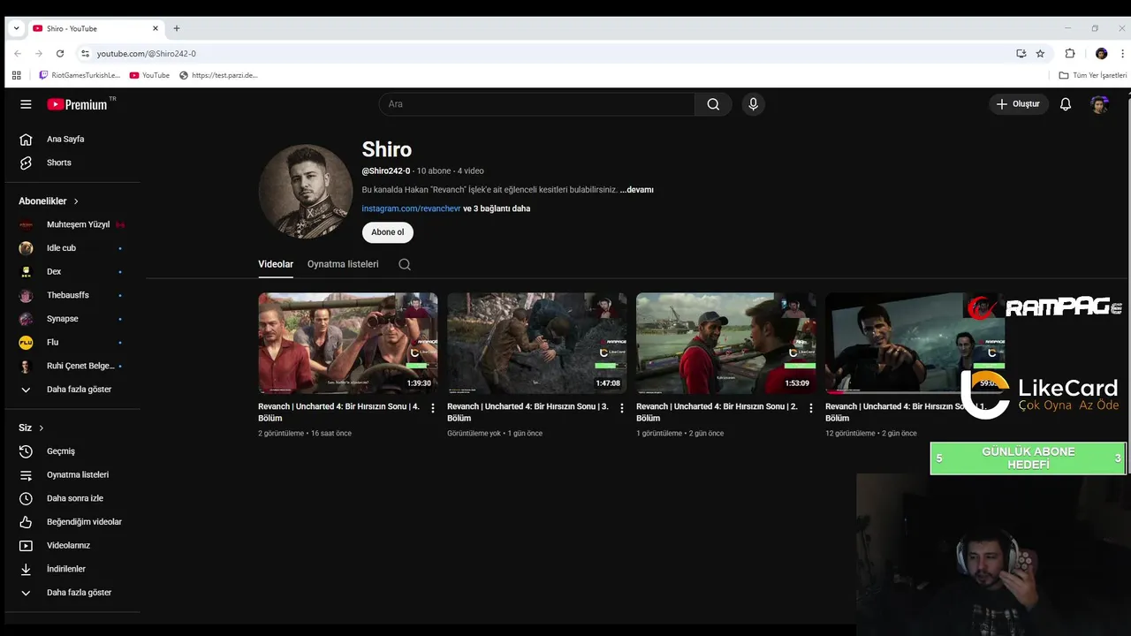Open options for 2. Bölüm video
The height and width of the screenshot is (636, 1131).
click(x=810, y=408)
